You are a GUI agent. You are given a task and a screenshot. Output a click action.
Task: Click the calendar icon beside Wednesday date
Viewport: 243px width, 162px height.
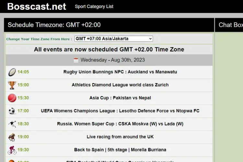click(76, 60)
